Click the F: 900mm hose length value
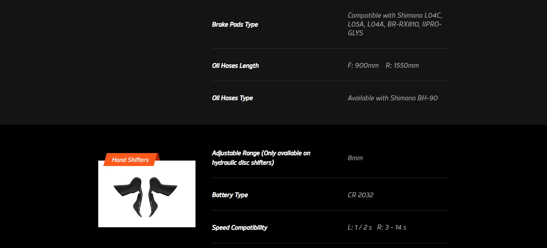The width and height of the screenshot is (547, 248). point(363,65)
